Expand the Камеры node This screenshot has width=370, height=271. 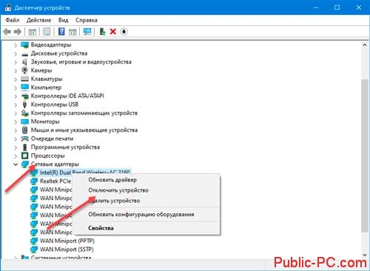(x=16, y=70)
